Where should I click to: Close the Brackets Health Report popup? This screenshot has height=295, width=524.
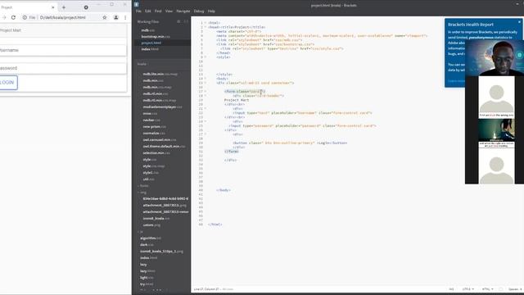point(520,22)
